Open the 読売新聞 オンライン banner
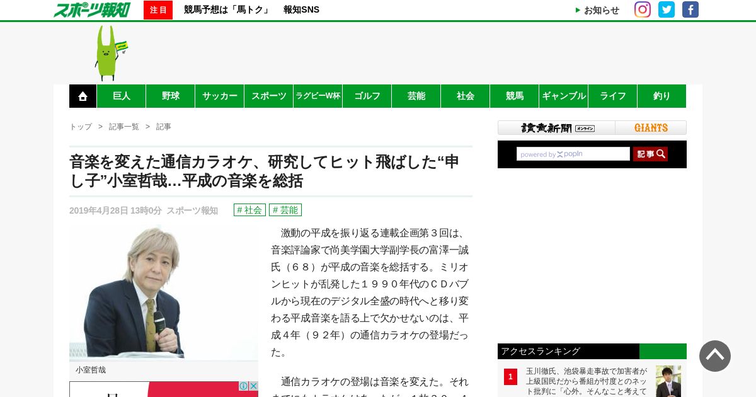The image size is (756, 397). (556, 128)
